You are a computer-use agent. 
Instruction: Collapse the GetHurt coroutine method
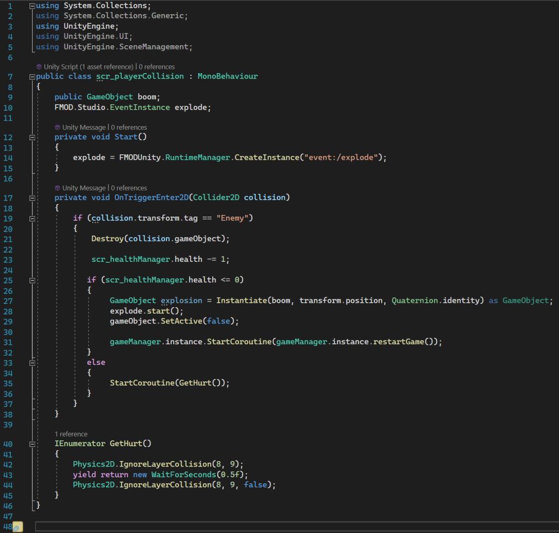[x=32, y=444]
